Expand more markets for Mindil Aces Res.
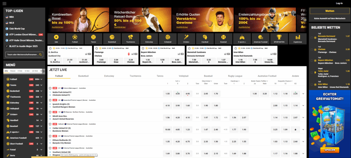Image resolution: width=351 pixels, height=158 pixels. pyautogui.click(x=303, y=118)
